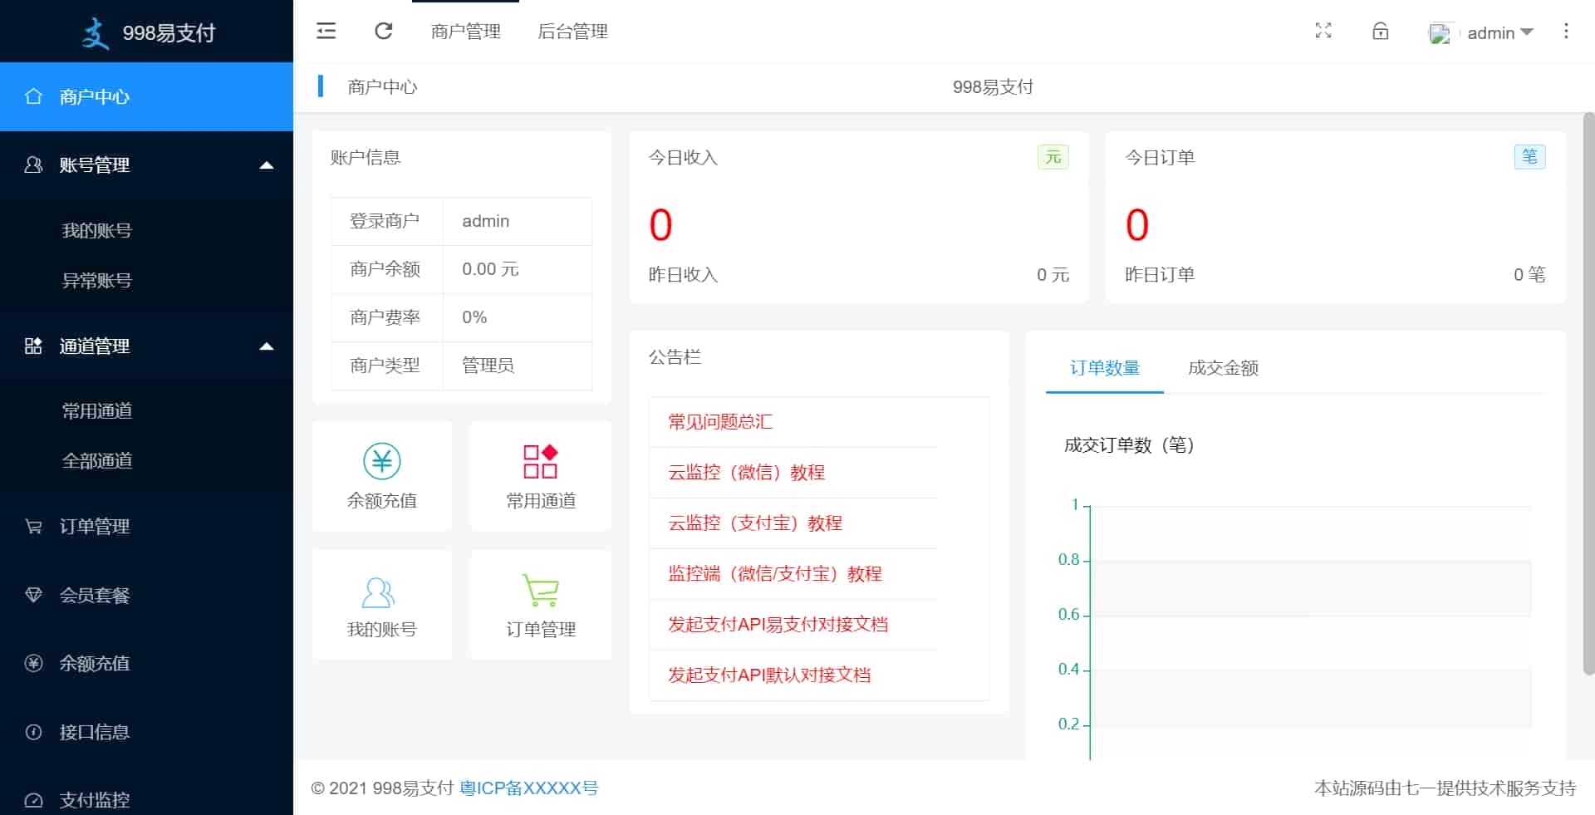The image size is (1595, 815).
Task: Select the 商户管理 top menu
Action: tap(465, 32)
